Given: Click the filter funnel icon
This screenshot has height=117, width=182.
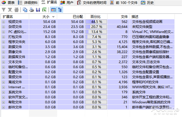Looking at the screenshot, I should 4,10.
